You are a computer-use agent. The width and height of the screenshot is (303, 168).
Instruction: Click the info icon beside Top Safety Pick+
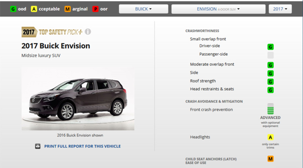point(88,32)
